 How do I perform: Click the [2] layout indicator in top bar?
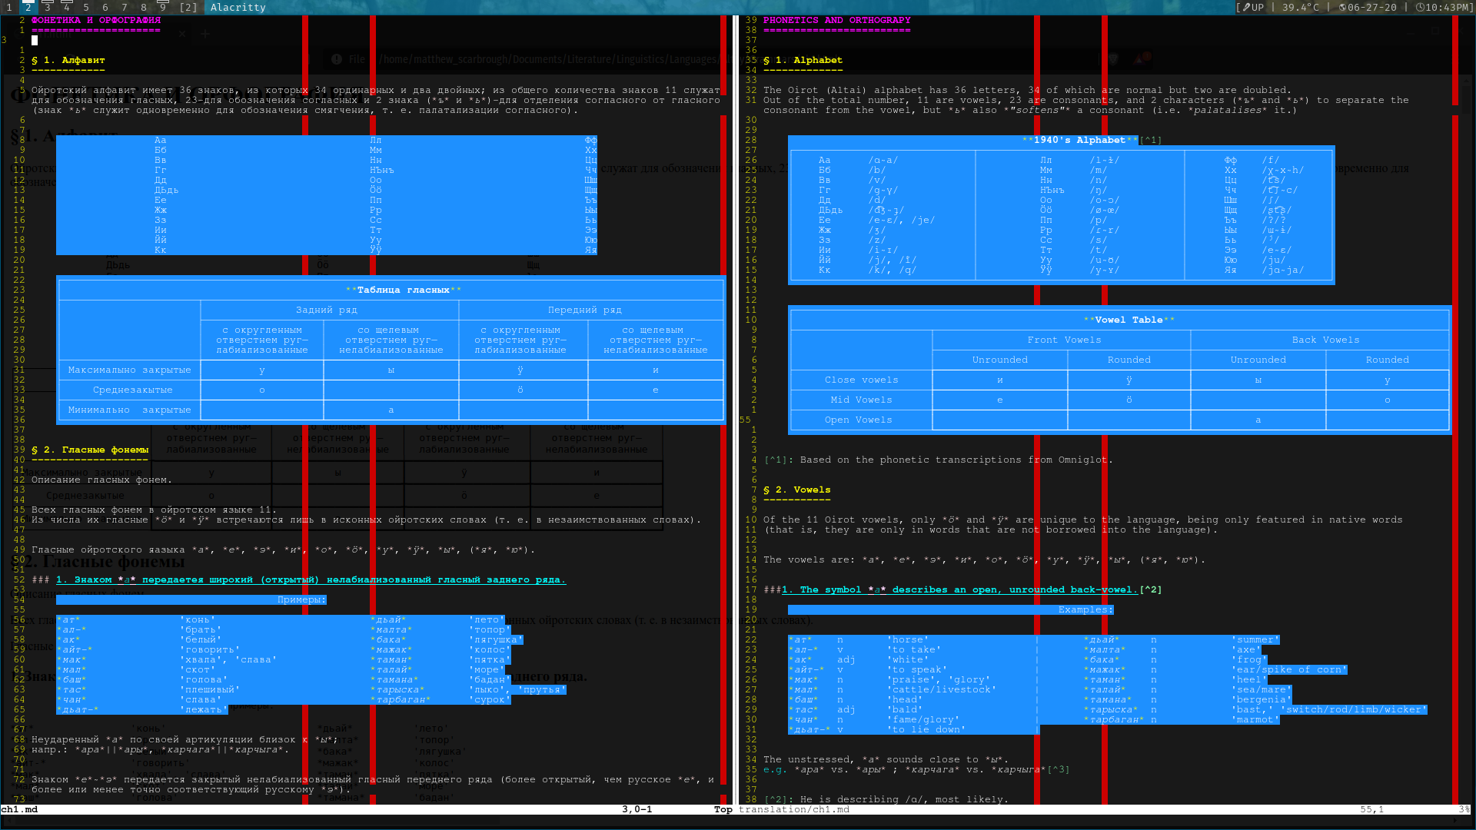pos(188,8)
